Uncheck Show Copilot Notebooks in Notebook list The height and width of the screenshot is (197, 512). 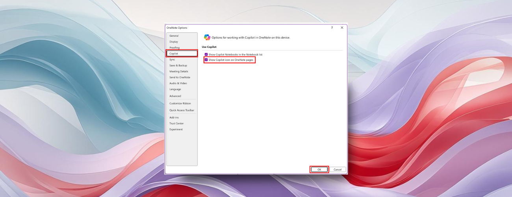pos(206,54)
